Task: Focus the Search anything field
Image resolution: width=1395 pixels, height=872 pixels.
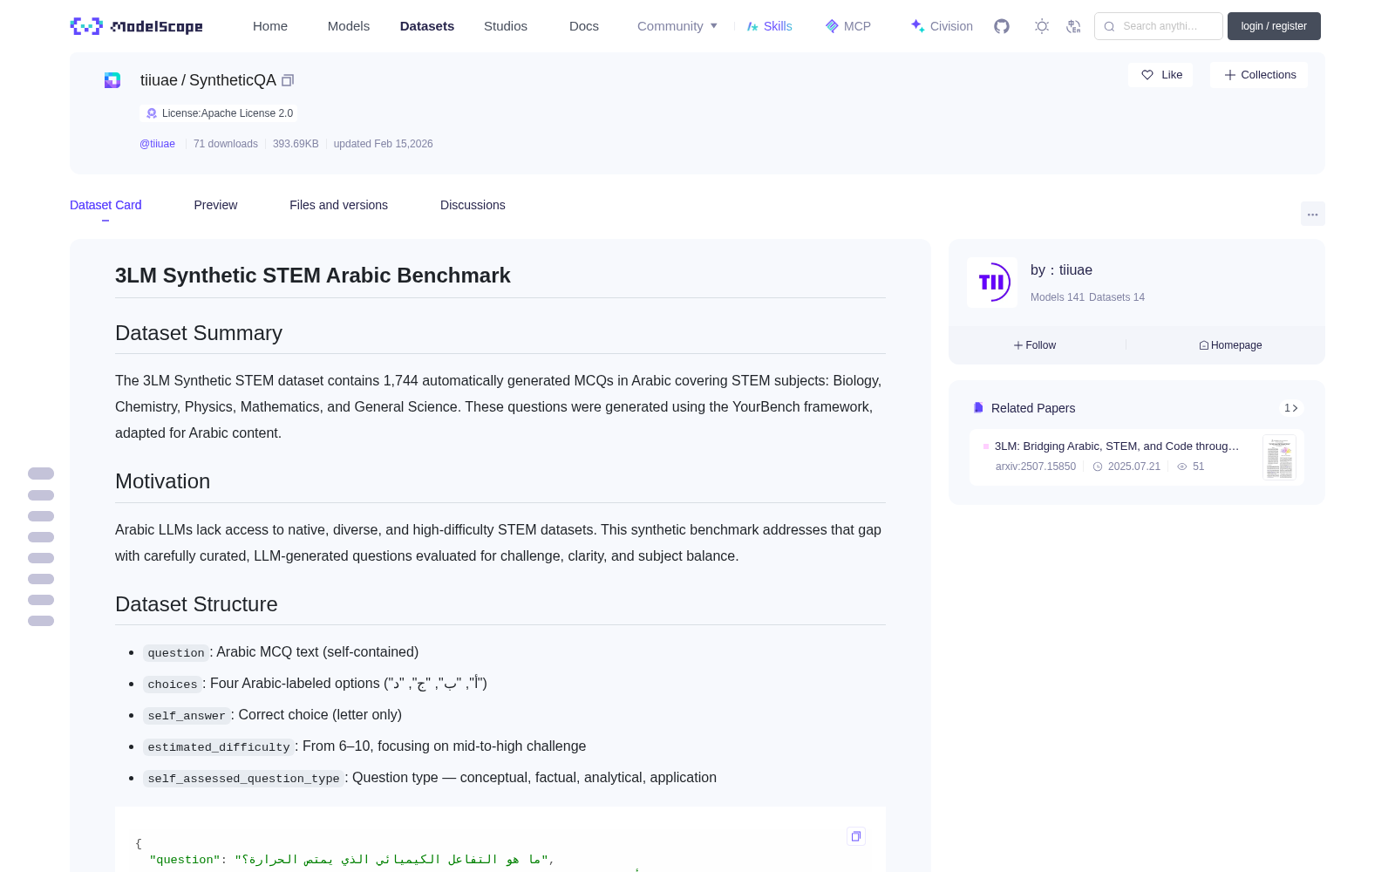Action: click(x=1159, y=26)
